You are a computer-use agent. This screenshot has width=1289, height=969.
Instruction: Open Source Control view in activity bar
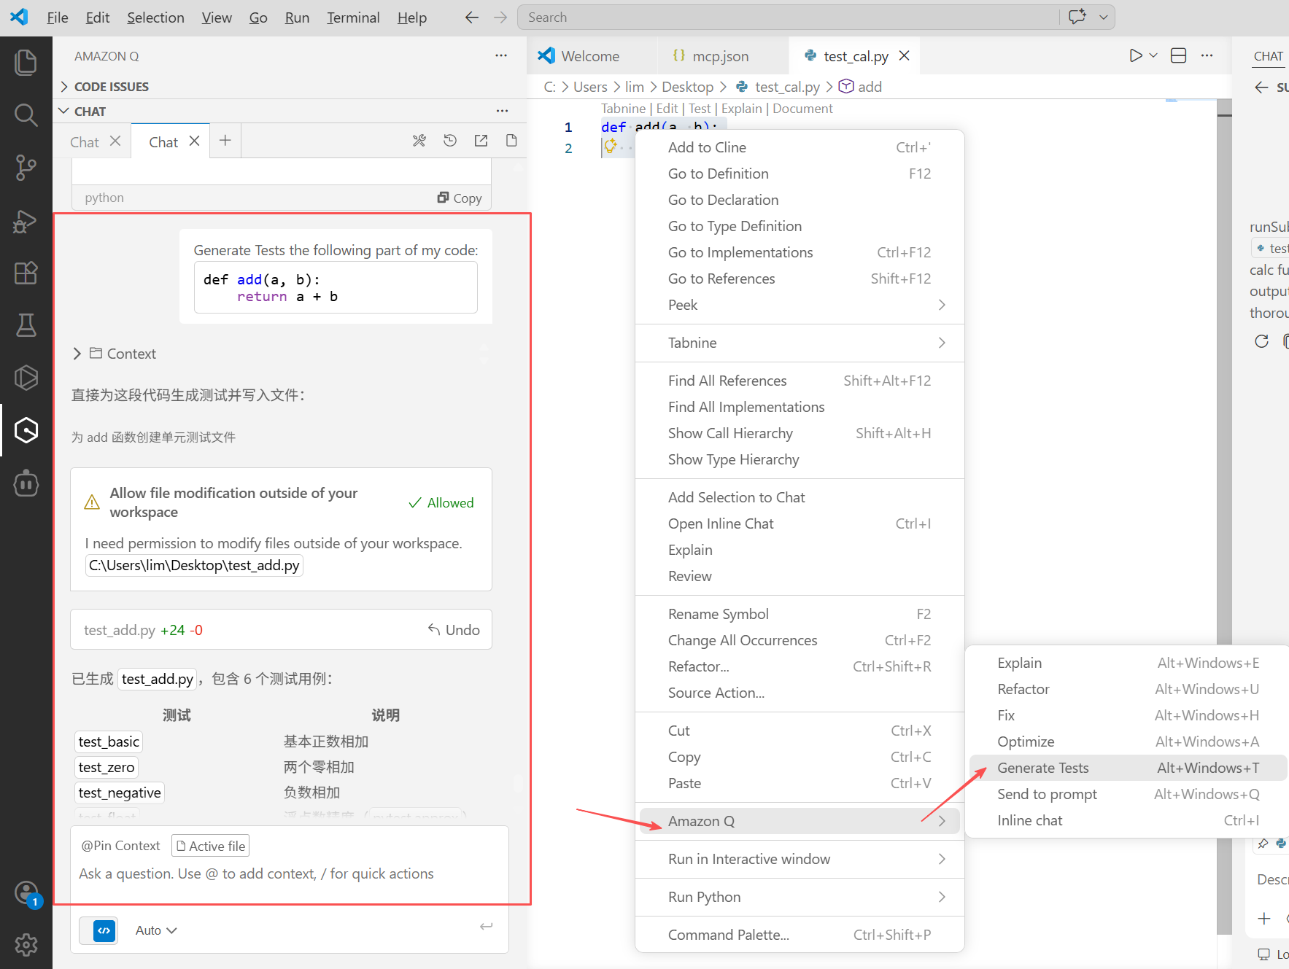(26, 168)
